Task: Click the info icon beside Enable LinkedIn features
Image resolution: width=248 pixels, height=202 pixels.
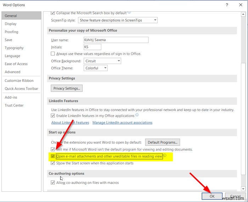Action: pyautogui.click(x=137, y=115)
